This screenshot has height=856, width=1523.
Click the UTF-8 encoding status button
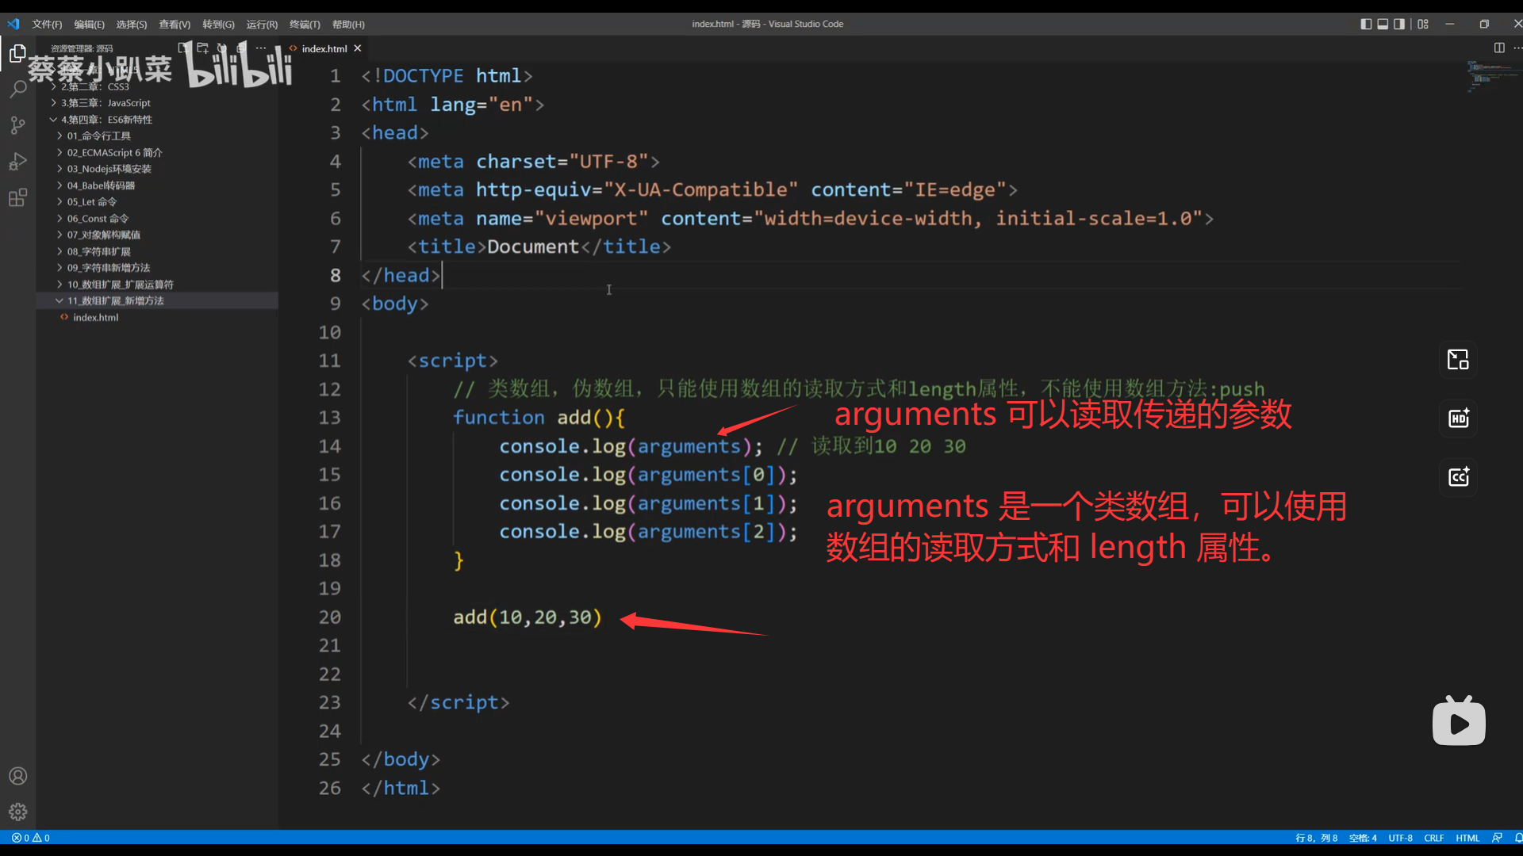(x=1400, y=838)
